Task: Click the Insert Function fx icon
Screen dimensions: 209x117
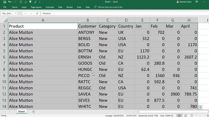Action: (37, 13)
